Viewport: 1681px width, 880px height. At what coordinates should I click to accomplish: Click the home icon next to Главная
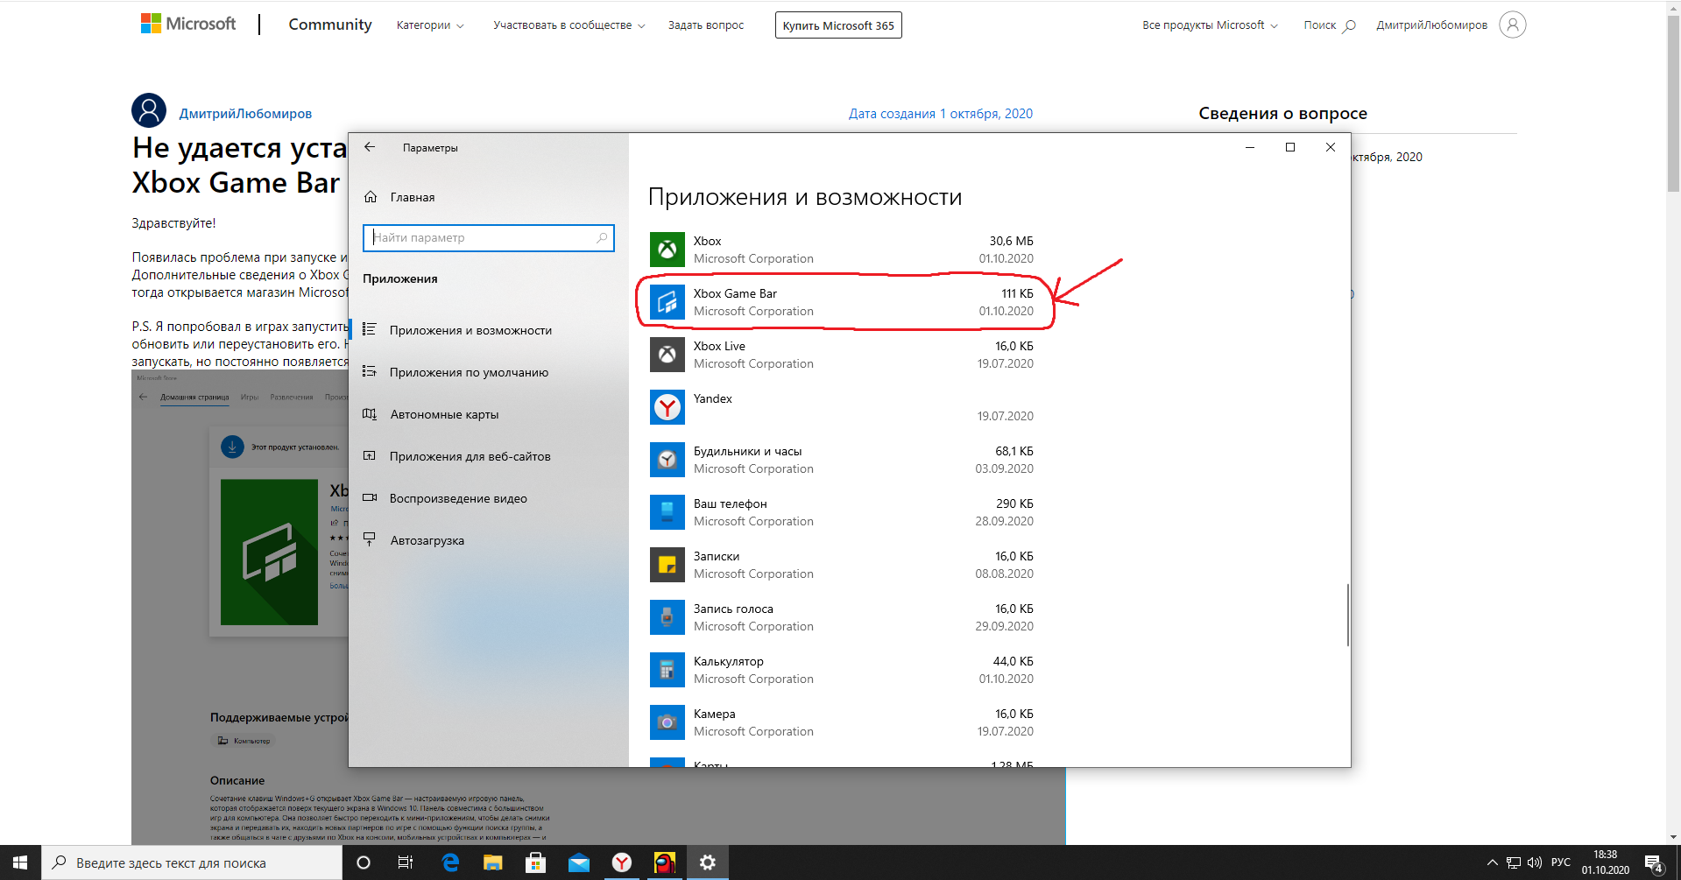[x=371, y=197]
